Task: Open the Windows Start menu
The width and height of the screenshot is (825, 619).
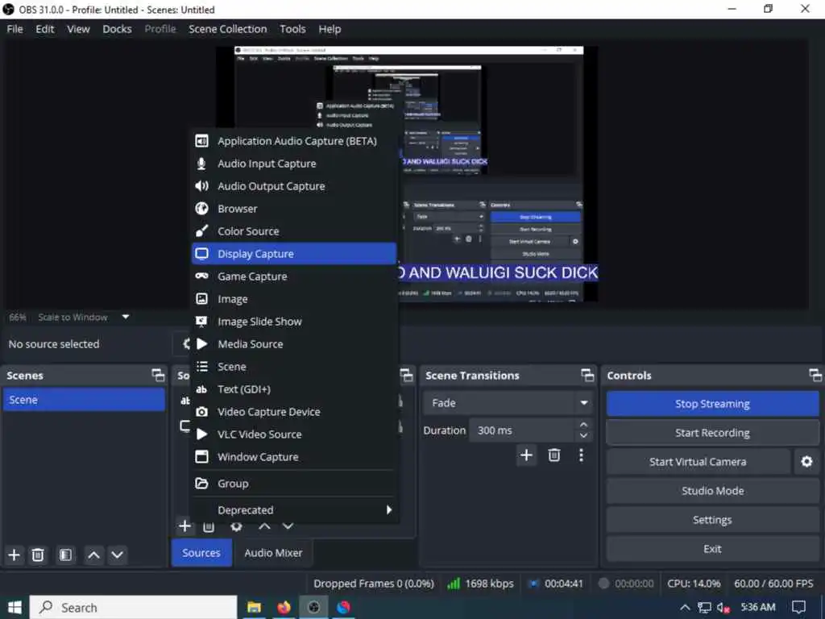Action: (15, 608)
